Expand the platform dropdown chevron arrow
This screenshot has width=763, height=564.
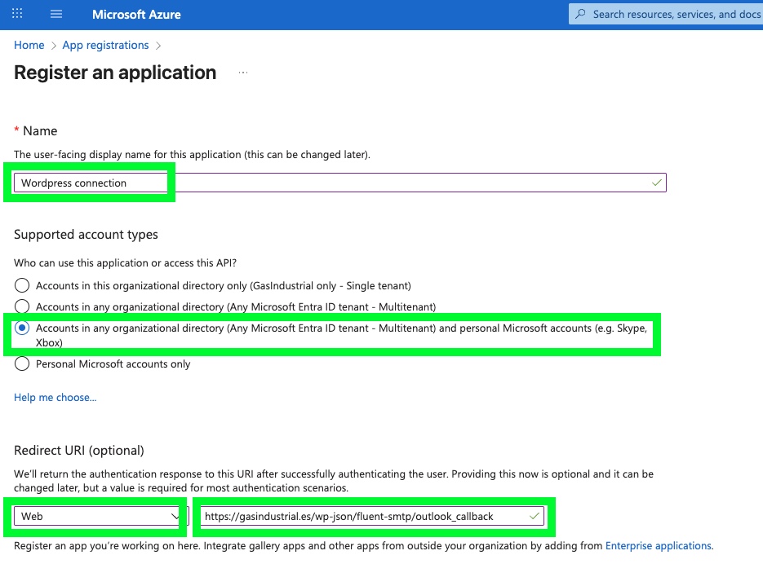tap(174, 516)
